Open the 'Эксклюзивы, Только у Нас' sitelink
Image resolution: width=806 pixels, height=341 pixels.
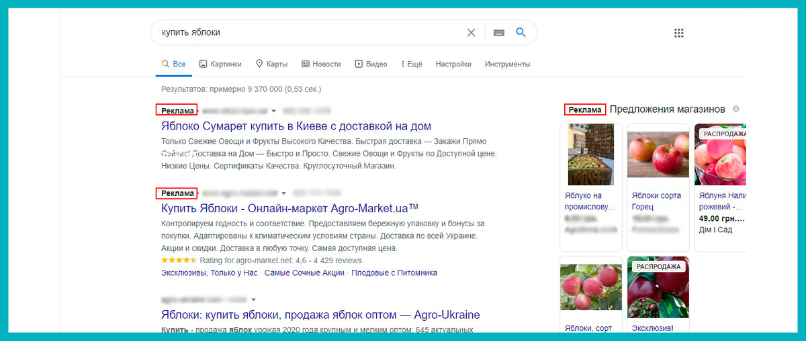[x=210, y=273]
